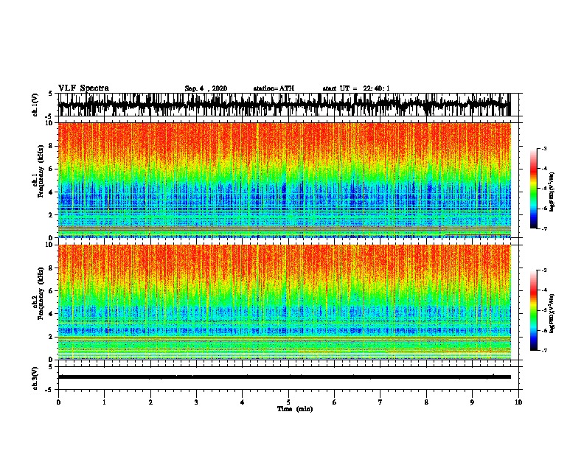The image size is (584, 451).
Task: Click the "-3" tick on ch.1 colorbar
Action: click(x=543, y=149)
